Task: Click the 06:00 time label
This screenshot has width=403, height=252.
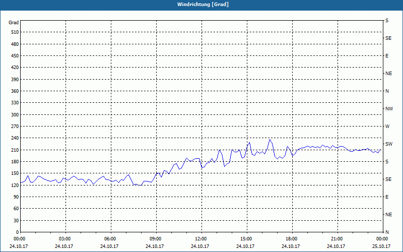Action: point(110,239)
